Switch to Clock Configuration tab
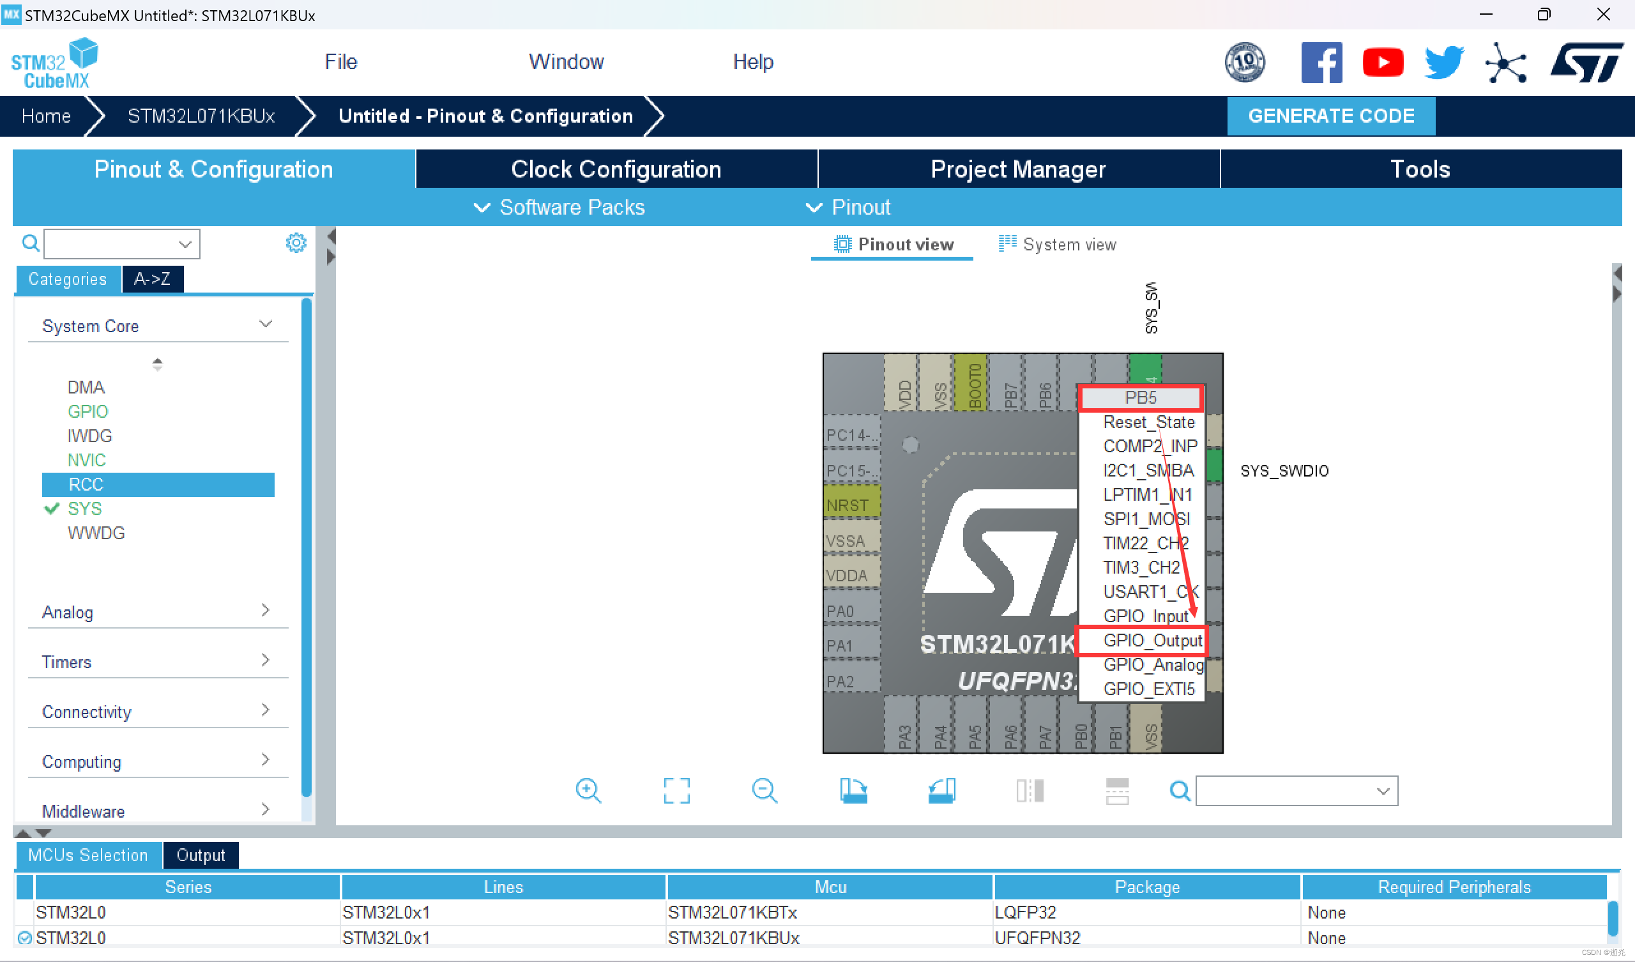 point(616,169)
